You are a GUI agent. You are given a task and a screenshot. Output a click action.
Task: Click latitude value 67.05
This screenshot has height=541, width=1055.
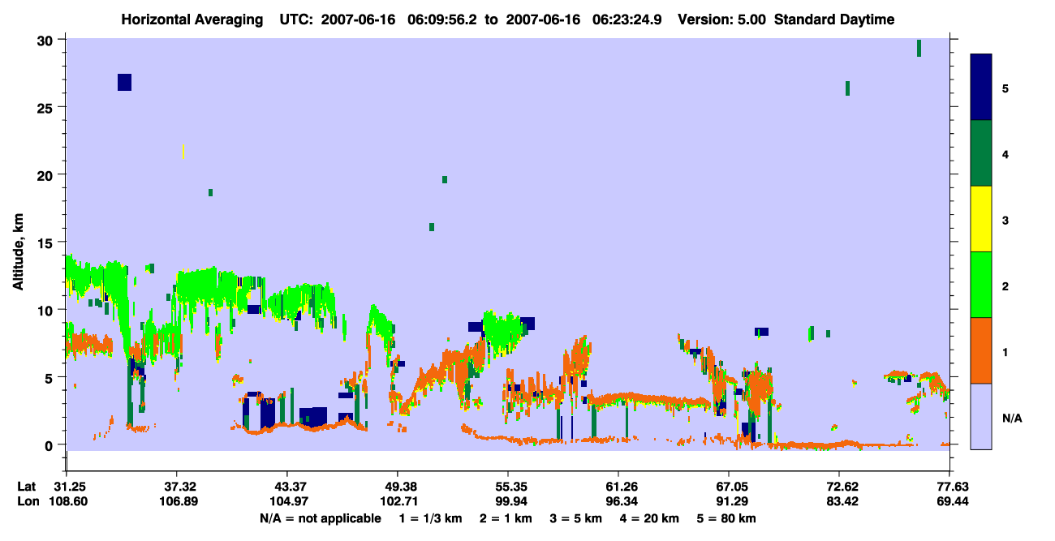(729, 487)
